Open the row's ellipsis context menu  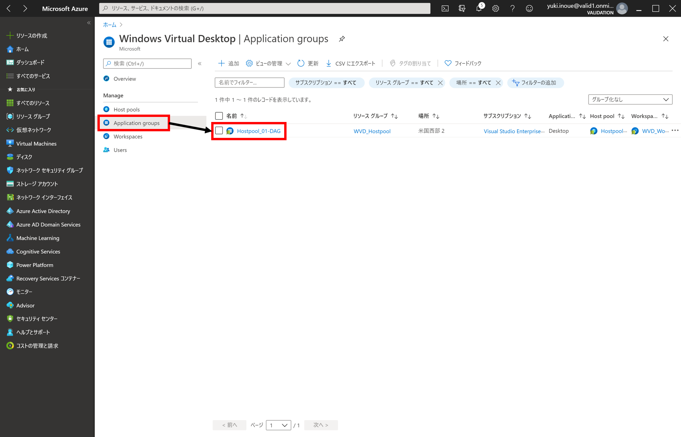tap(675, 131)
